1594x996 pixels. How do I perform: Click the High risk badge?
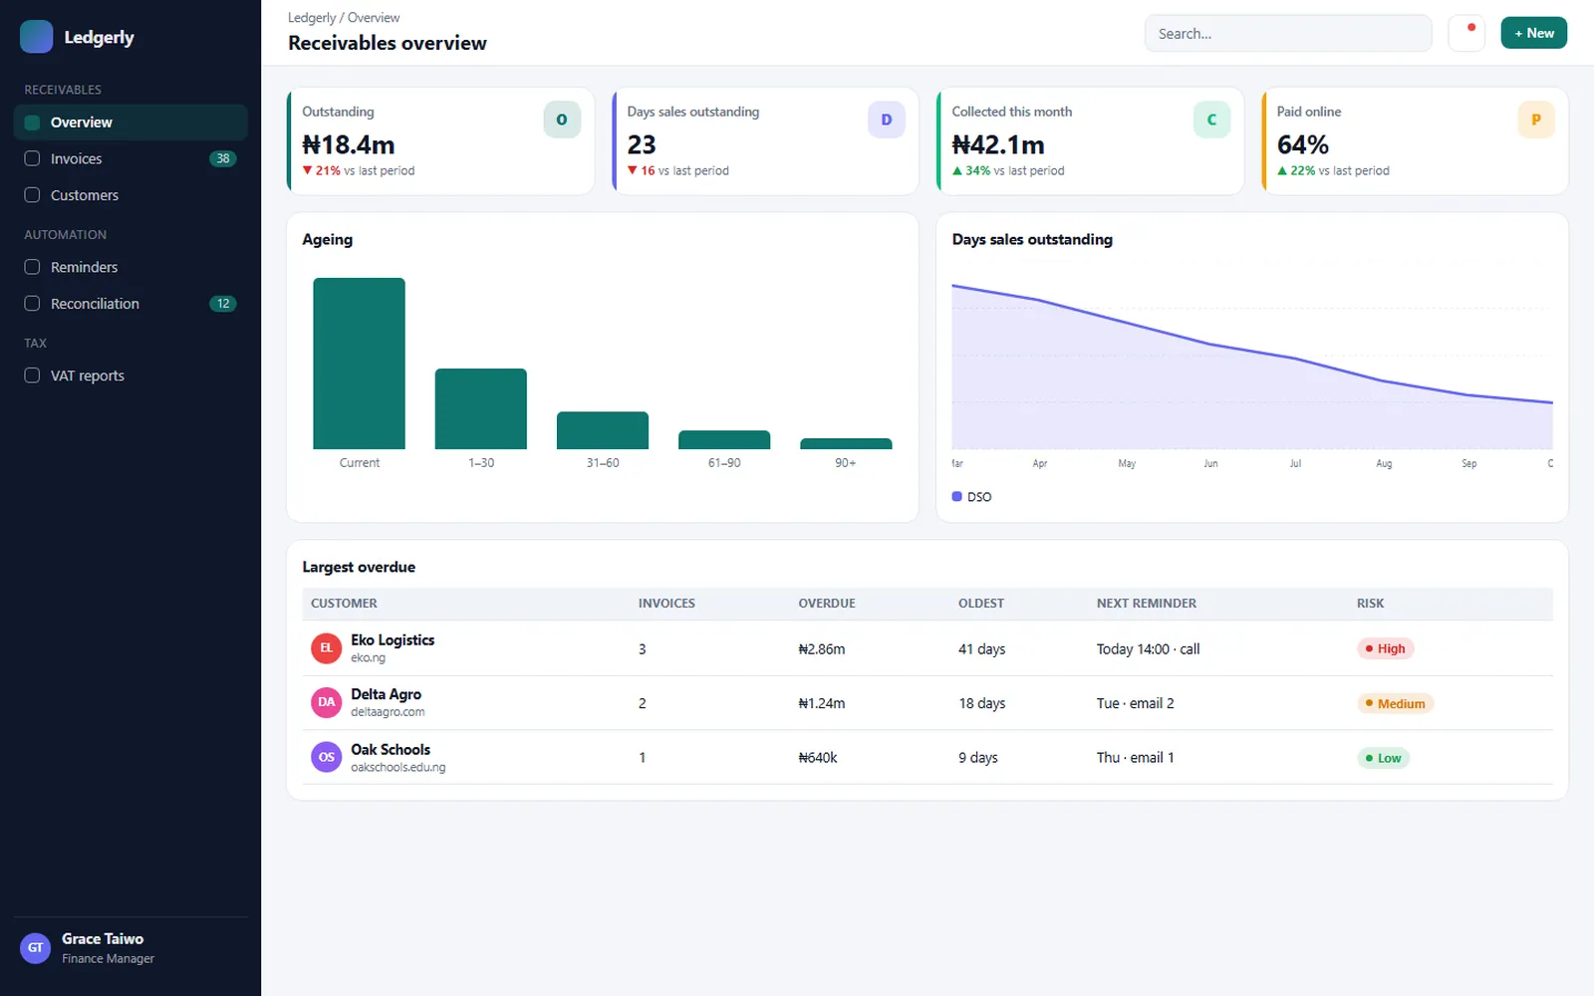(x=1386, y=648)
